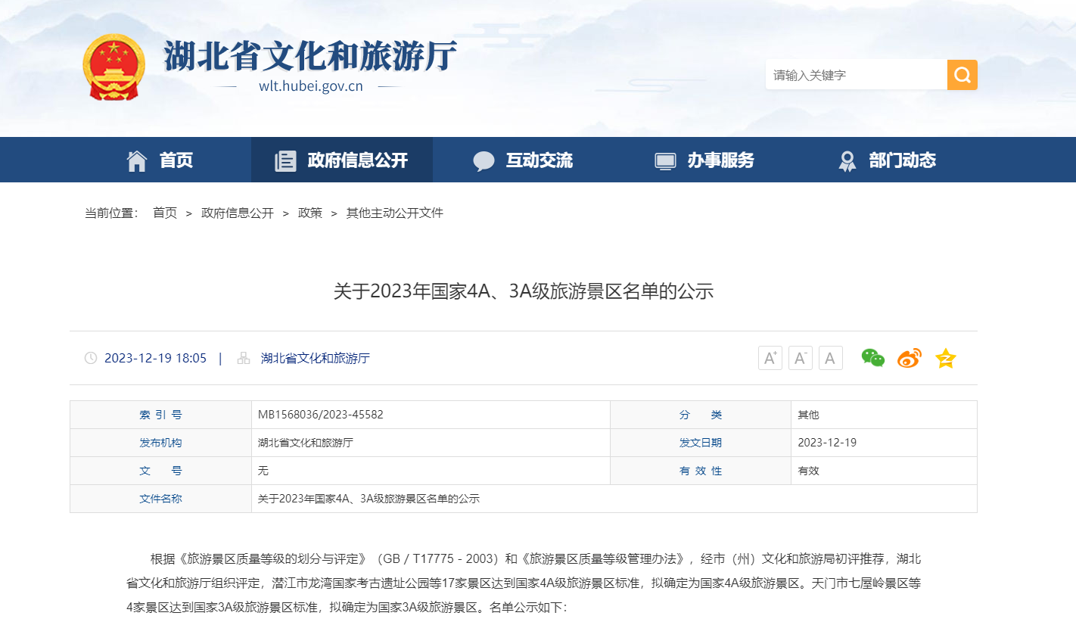The width and height of the screenshot is (1076, 622).
Task: Click the orange search magnifier button
Action: pyautogui.click(x=962, y=75)
